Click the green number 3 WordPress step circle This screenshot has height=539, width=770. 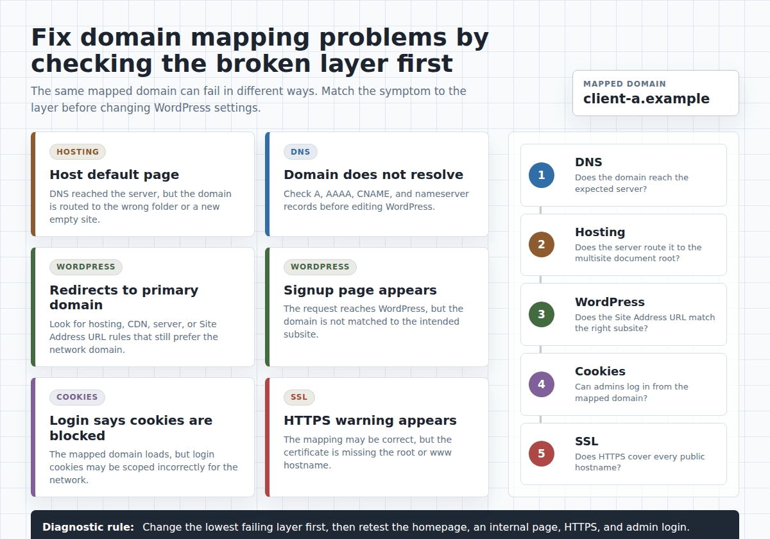[542, 314]
